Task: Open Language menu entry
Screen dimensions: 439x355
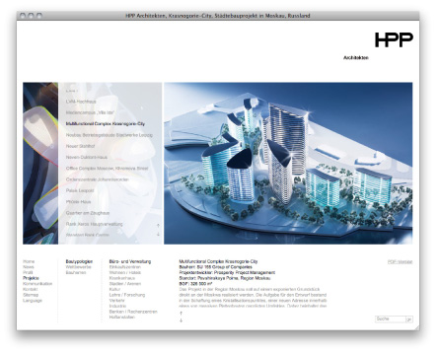Action: [x=33, y=301]
